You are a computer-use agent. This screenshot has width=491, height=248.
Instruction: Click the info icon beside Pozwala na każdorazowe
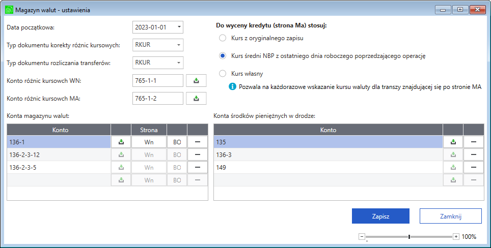[232, 87]
